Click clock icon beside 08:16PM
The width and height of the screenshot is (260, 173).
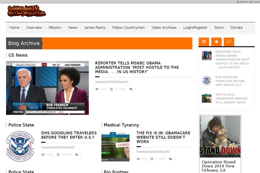coord(111,89)
